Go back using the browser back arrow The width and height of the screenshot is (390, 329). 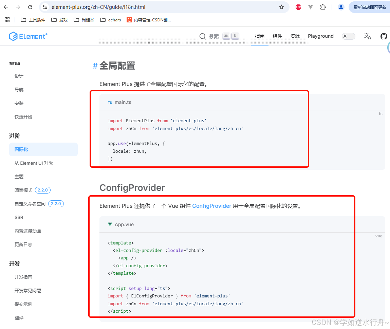(x=6, y=7)
